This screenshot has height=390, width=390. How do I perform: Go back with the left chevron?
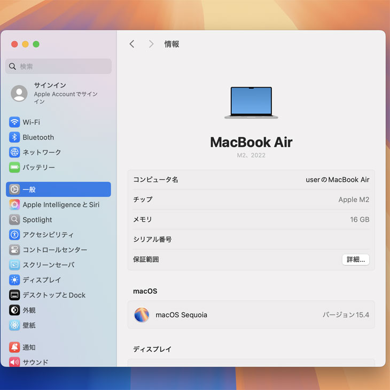pos(132,44)
